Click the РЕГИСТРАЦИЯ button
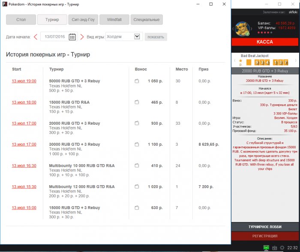The height and width of the screenshot is (252, 300). click(x=265, y=236)
